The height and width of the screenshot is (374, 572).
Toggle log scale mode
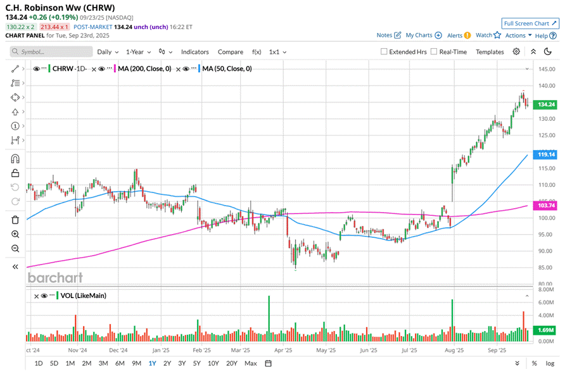[550, 363]
